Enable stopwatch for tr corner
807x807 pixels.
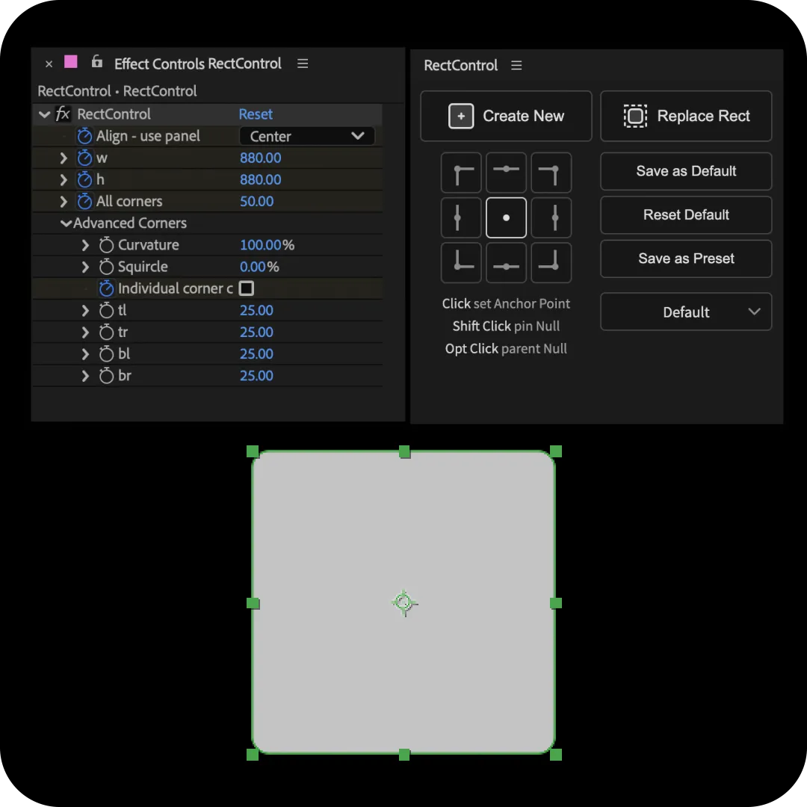tap(107, 332)
